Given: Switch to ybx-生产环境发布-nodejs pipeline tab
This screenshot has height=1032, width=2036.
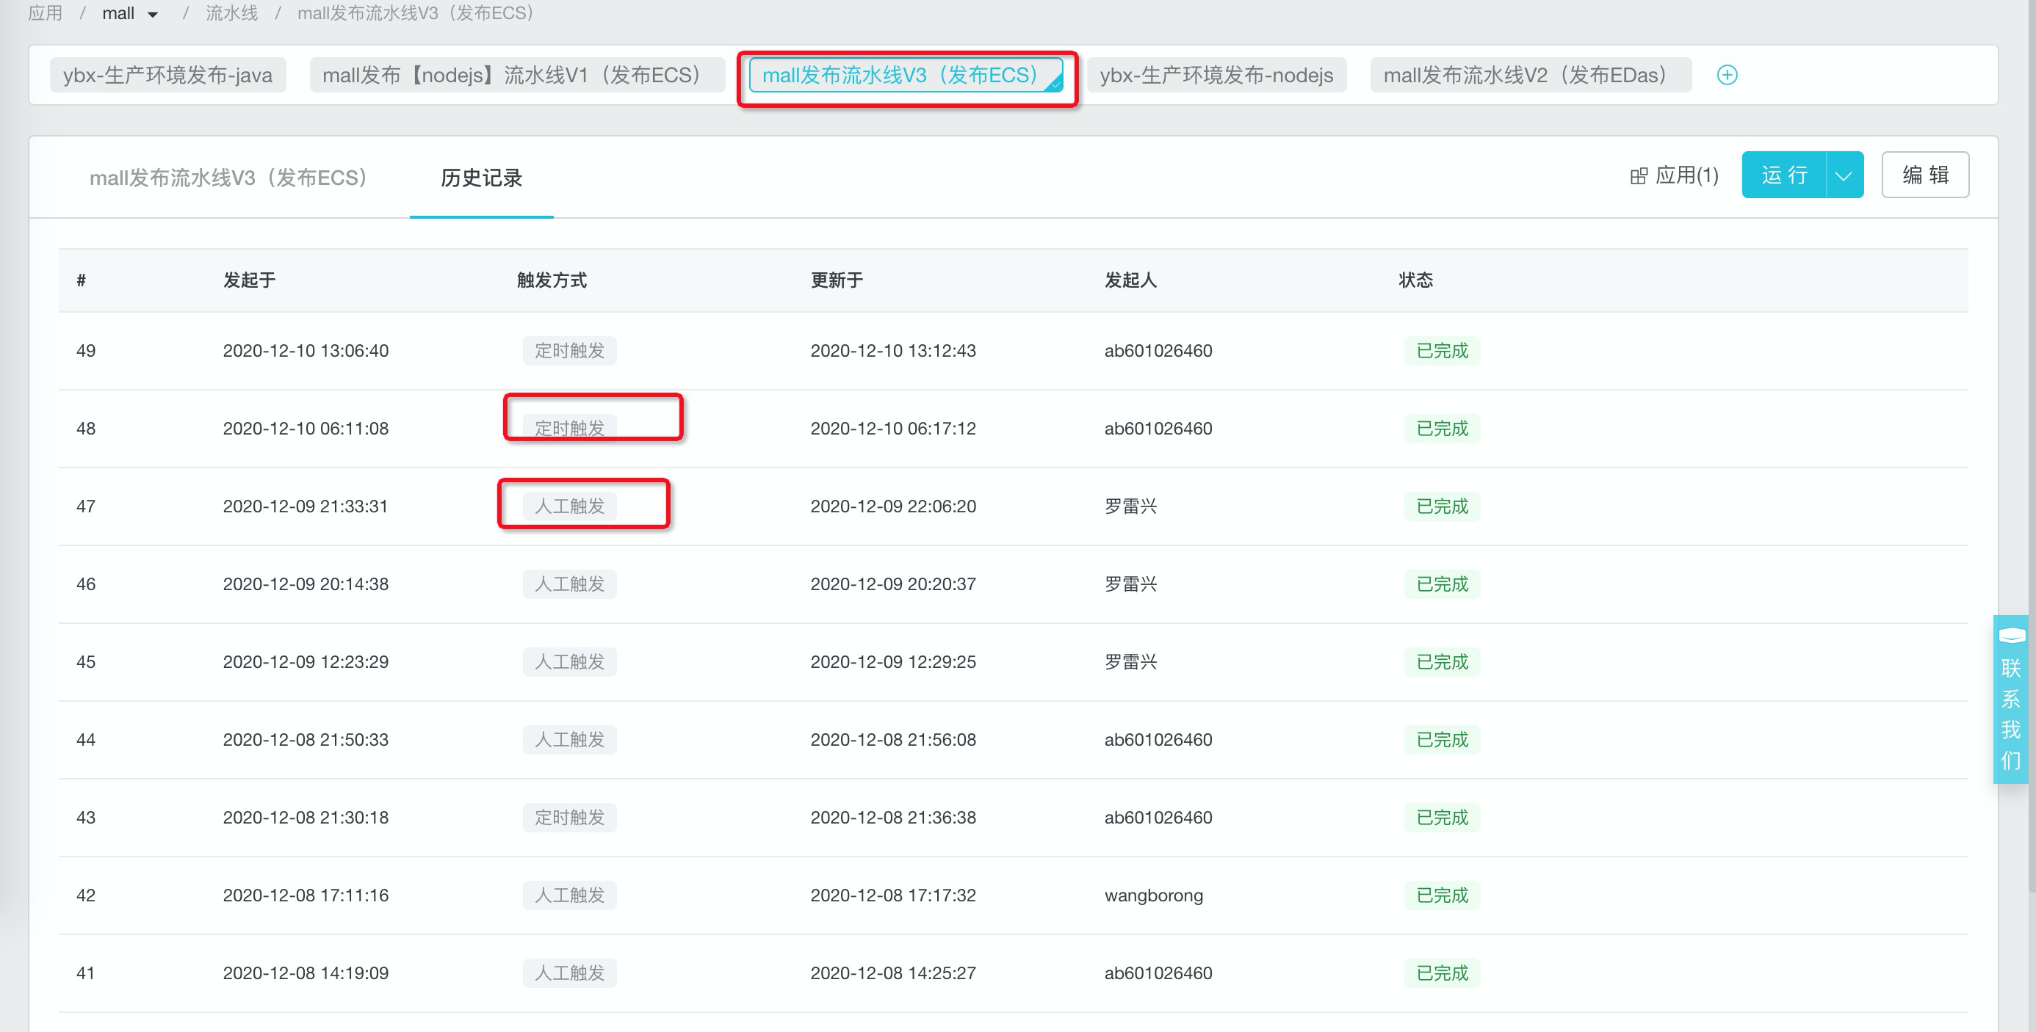Looking at the screenshot, I should (x=1216, y=75).
